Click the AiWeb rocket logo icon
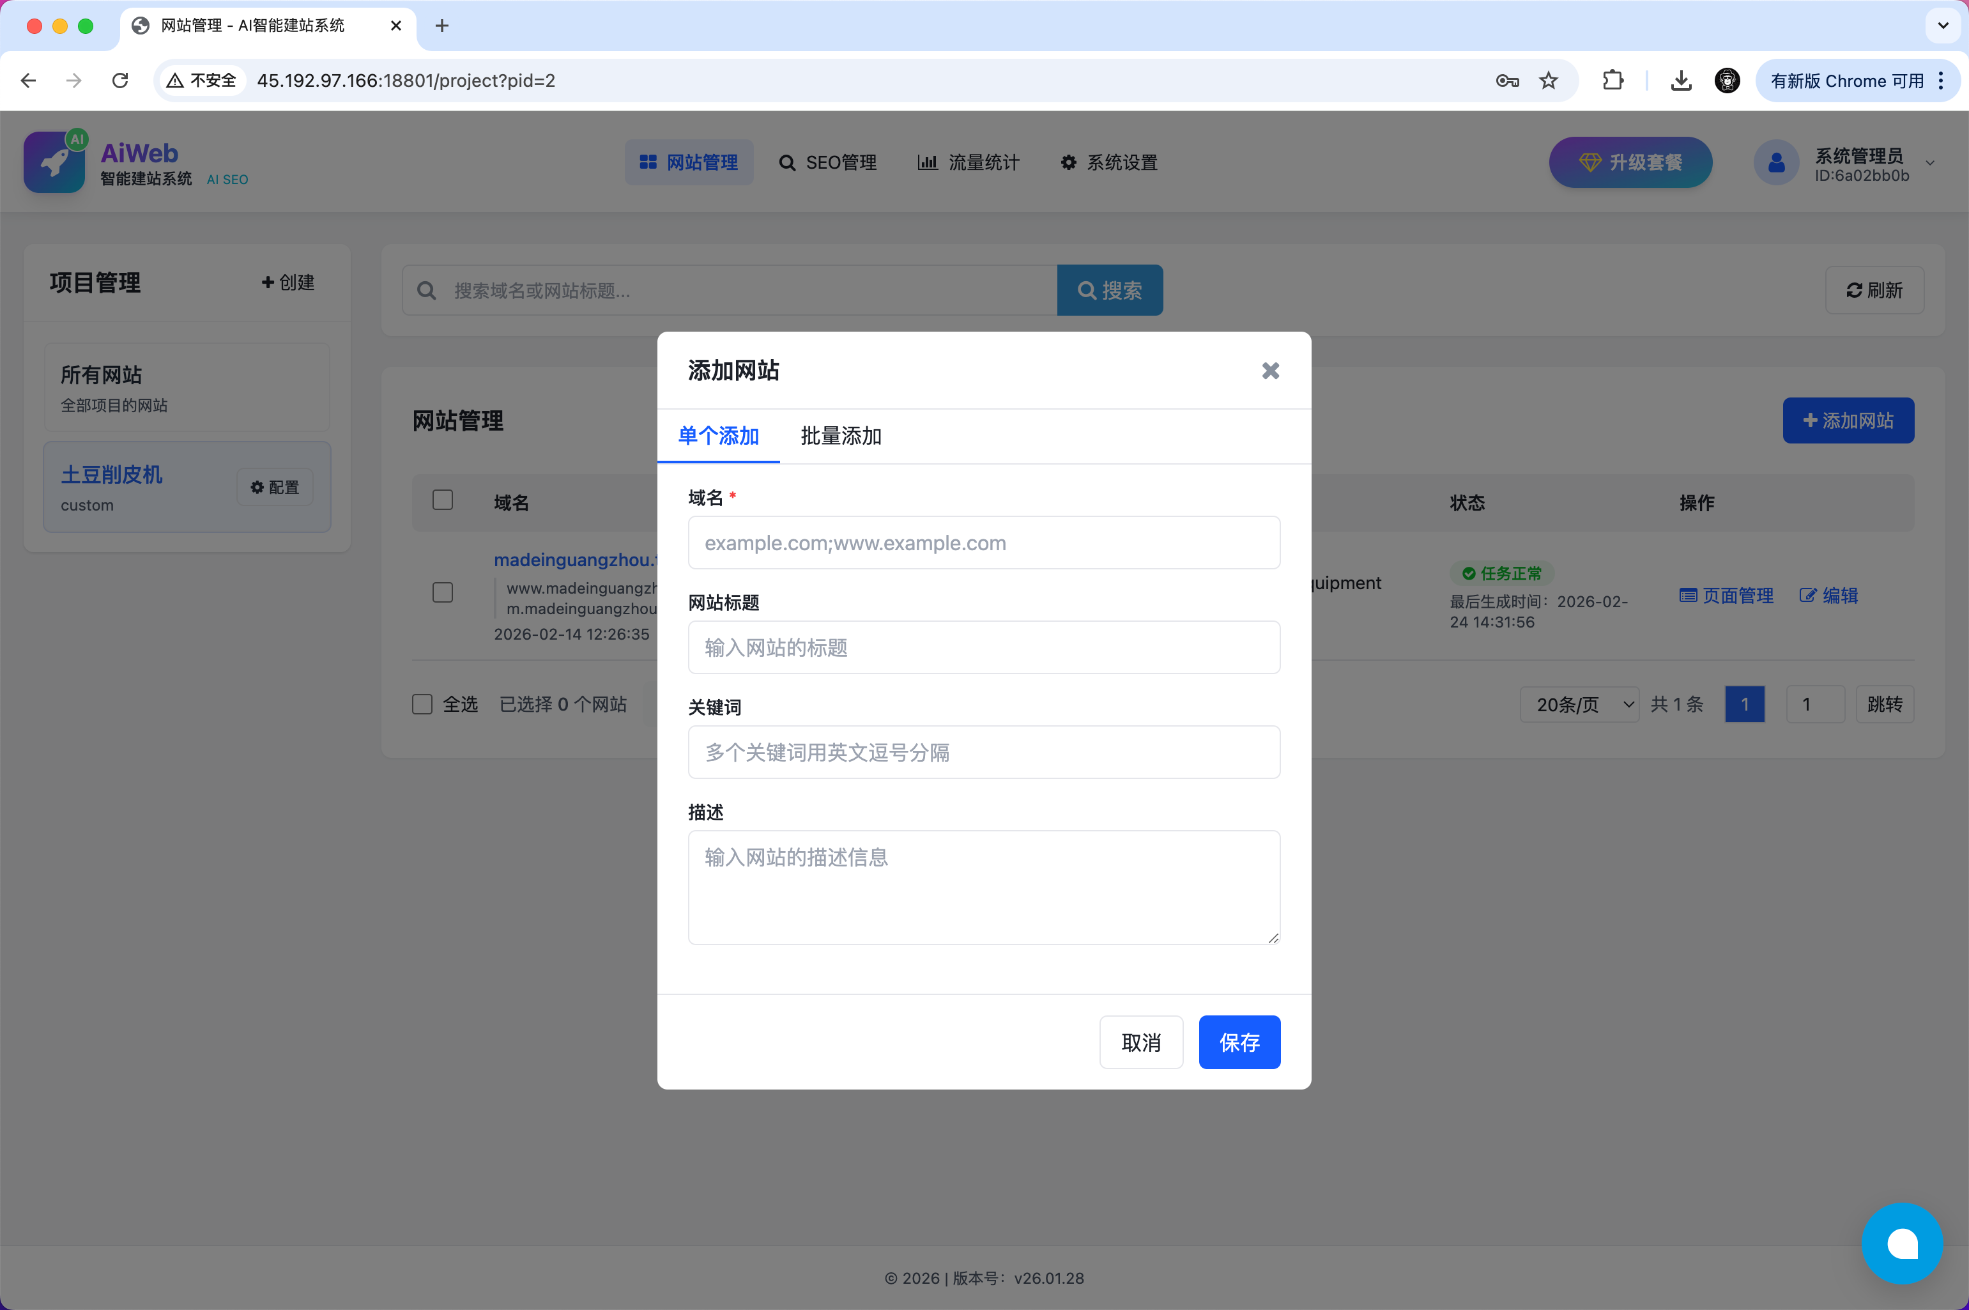This screenshot has height=1310, width=1969. (54, 162)
